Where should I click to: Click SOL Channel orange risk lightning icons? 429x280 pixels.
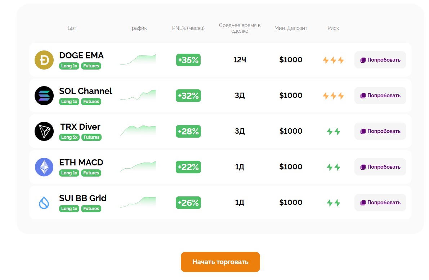(333, 96)
